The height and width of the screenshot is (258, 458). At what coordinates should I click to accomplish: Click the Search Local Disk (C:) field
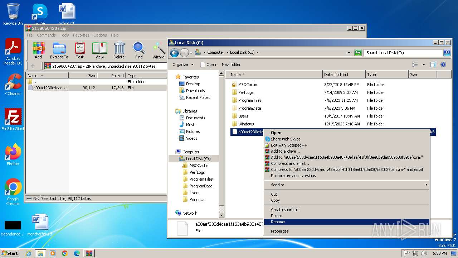click(x=404, y=53)
